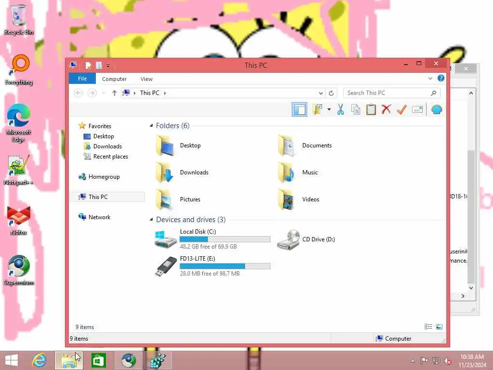Select Recent places in navigation pane
Screen dimensions: 493x370
pos(110,157)
